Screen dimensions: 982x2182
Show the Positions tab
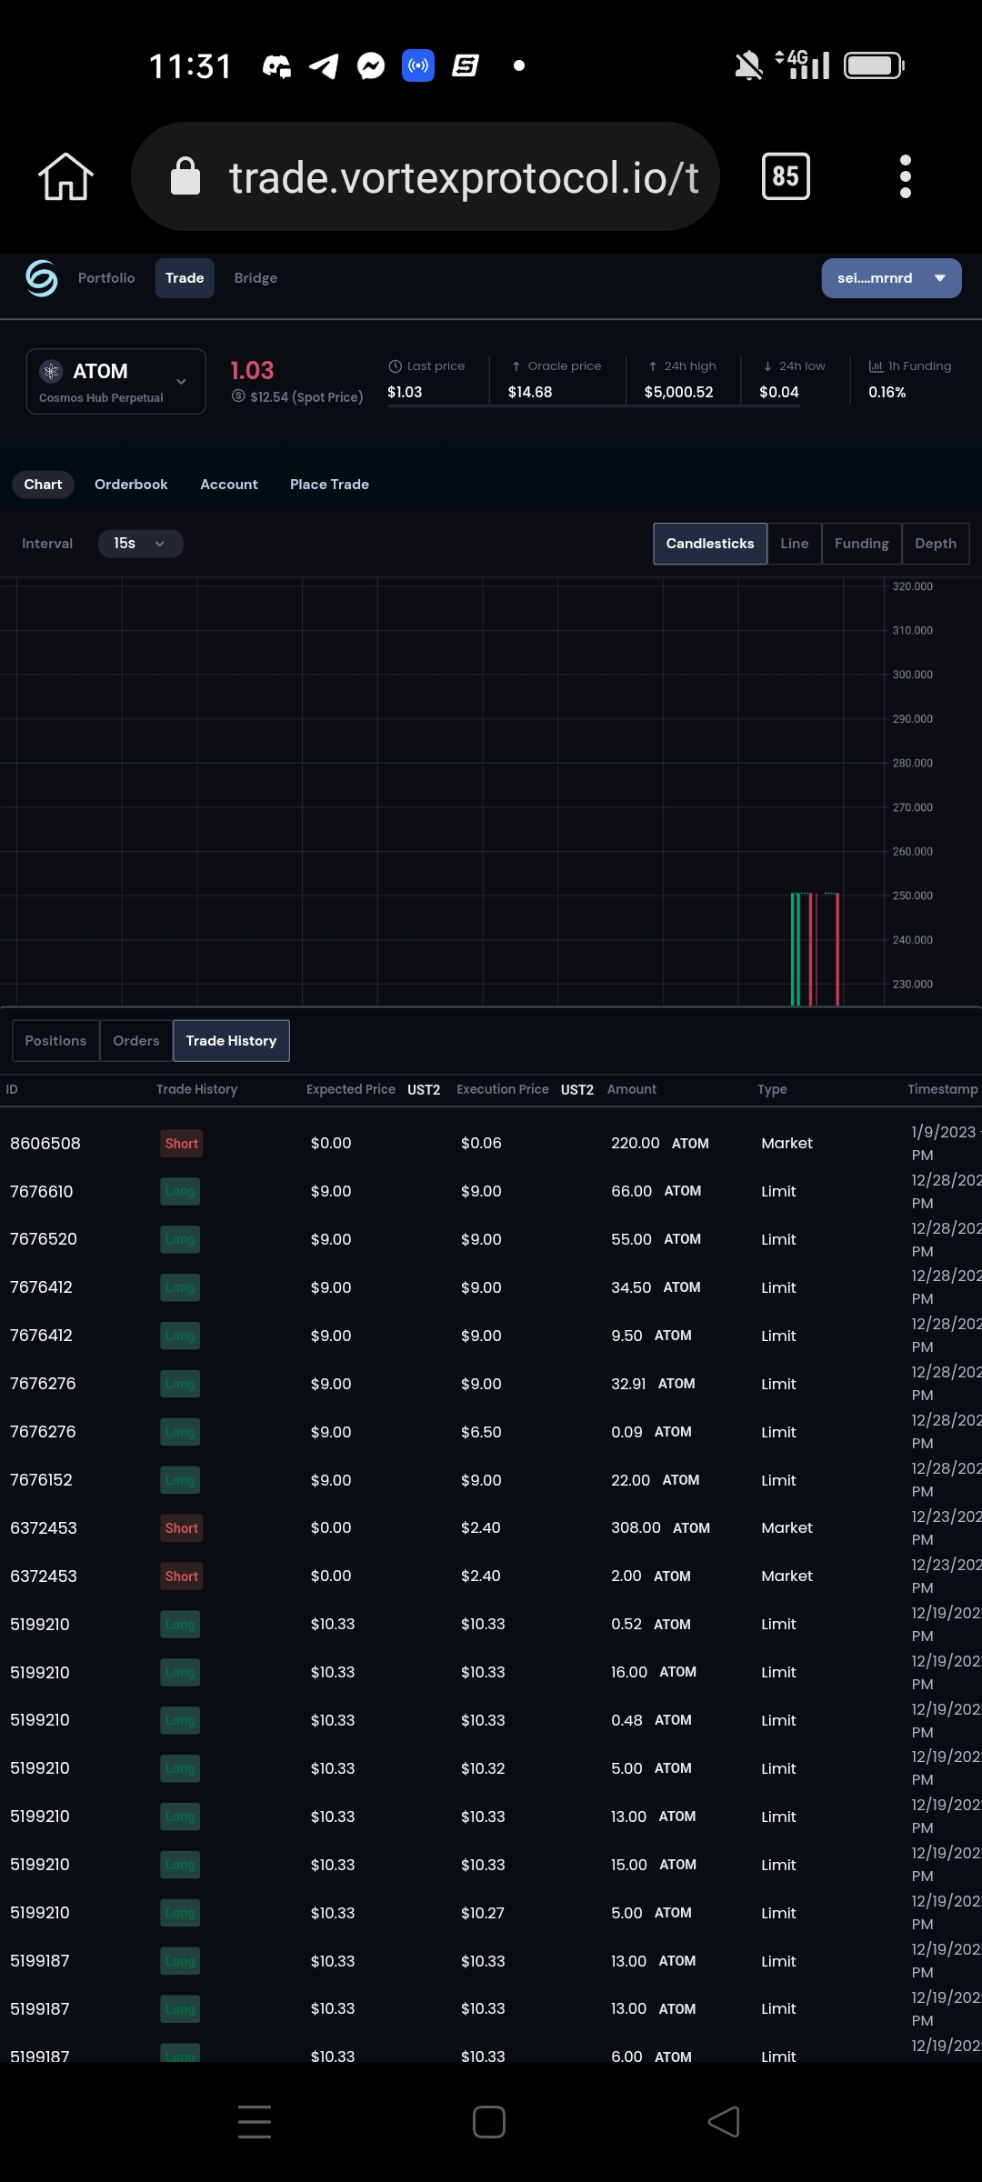pos(55,1041)
